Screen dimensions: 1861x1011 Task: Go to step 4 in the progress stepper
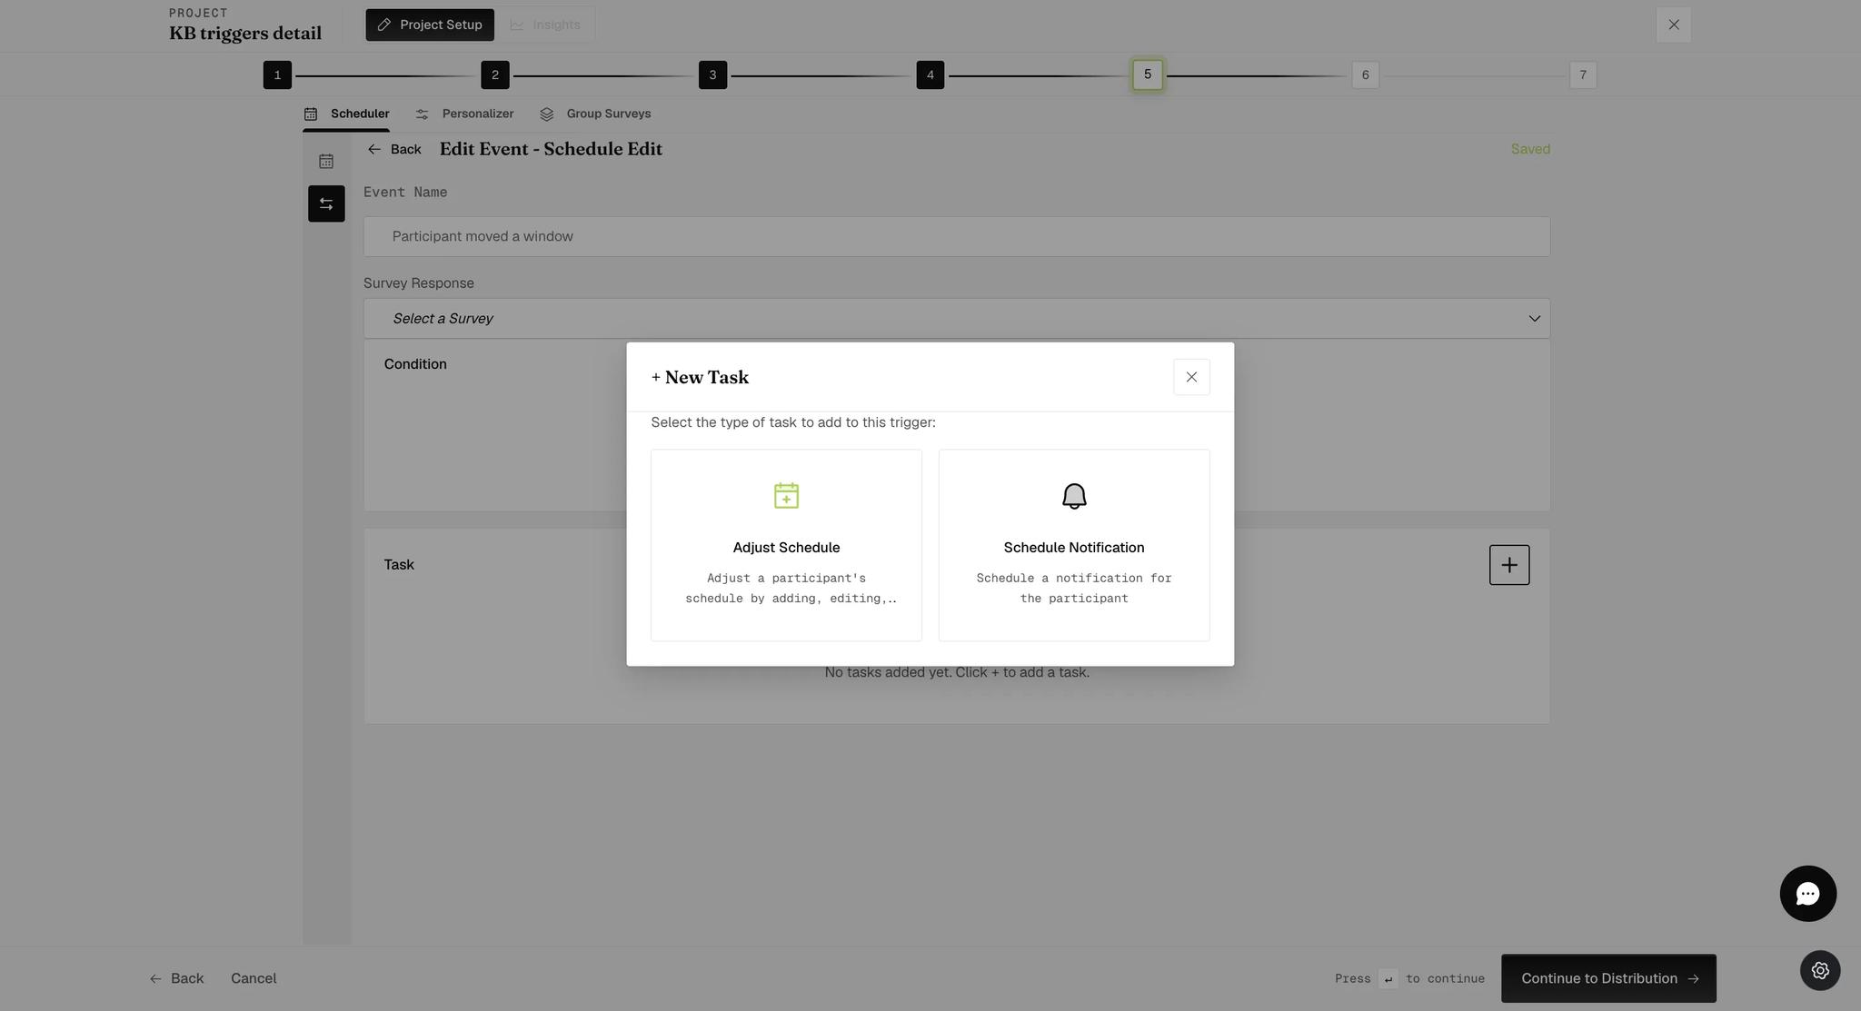point(930,75)
